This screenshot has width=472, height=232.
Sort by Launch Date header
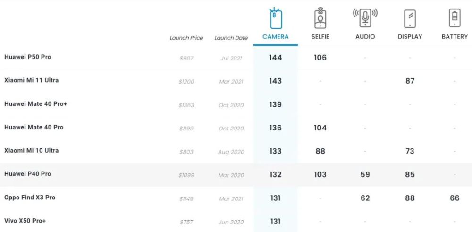(231, 38)
